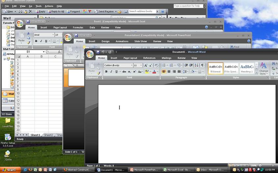Toggle Strikethrough in Word's Font group
Viewport: 278px width, 173px height.
(124, 71)
